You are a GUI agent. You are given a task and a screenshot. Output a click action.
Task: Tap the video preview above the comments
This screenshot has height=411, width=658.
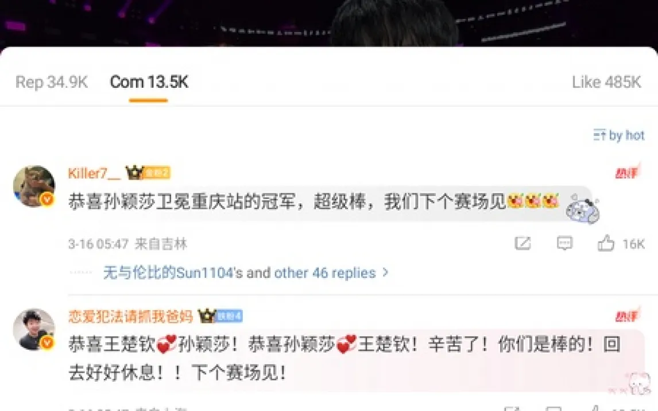pyautogui.click(x=329, y=23)
